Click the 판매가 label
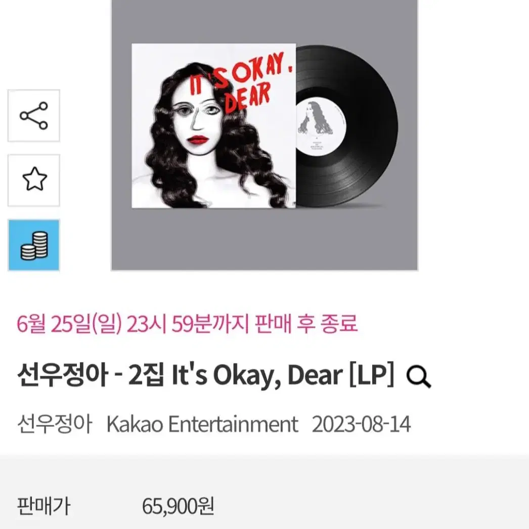 (x=43, y=506)
